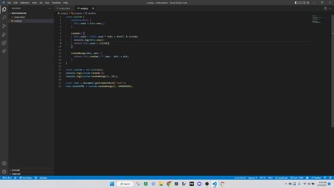Screen dimensions: 334x188
Task: Open the Extensions view
Action: click(x=4, y=43)
